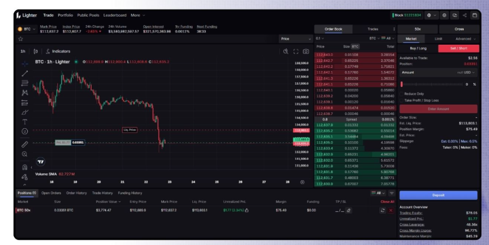
Task: Enter fullscreen chart mode
Action: click(296, 51)
